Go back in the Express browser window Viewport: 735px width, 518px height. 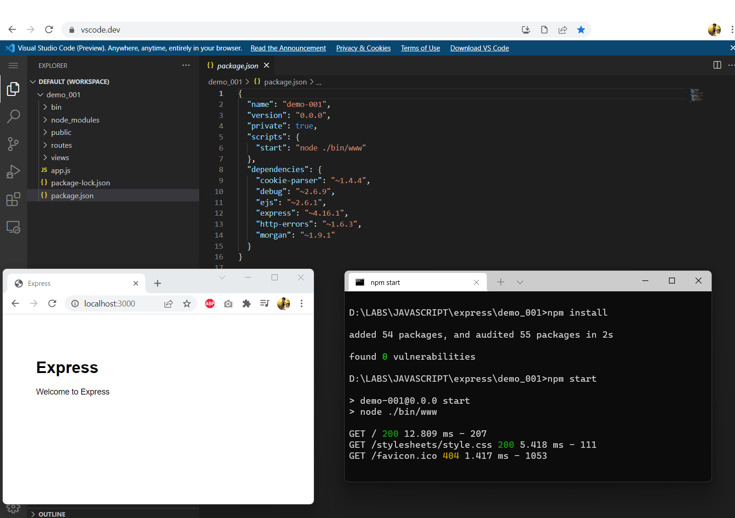pos(16,303)
